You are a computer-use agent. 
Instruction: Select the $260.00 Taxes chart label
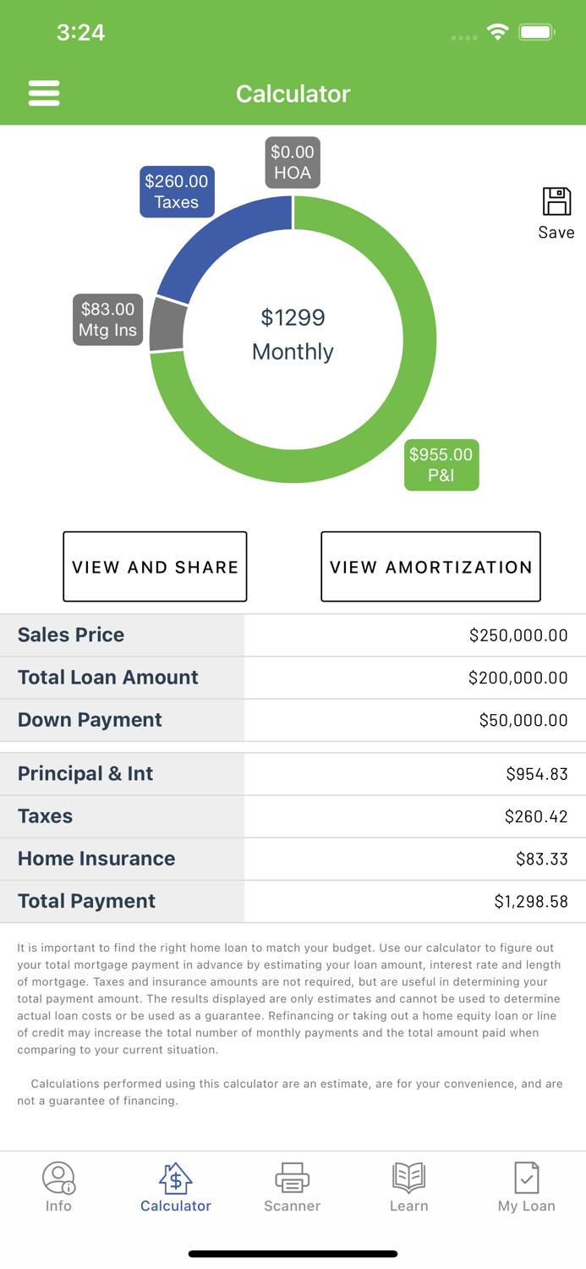177,191
